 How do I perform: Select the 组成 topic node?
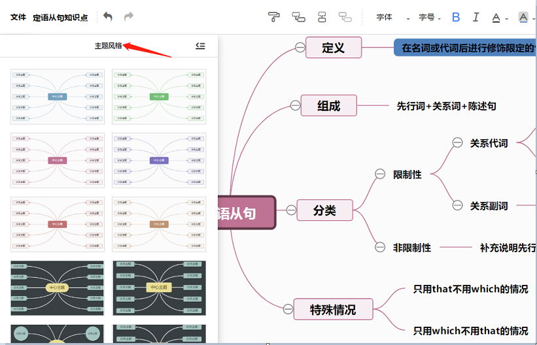click(329, 105)
